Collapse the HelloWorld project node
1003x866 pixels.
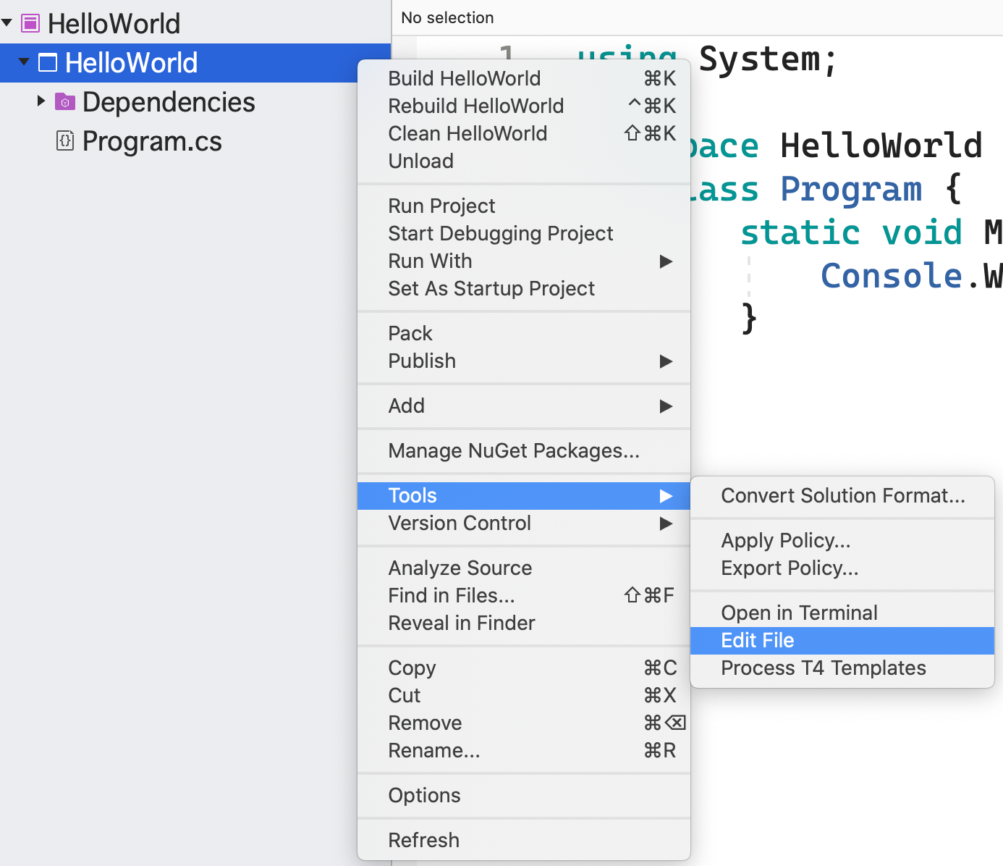coord(24,62)
